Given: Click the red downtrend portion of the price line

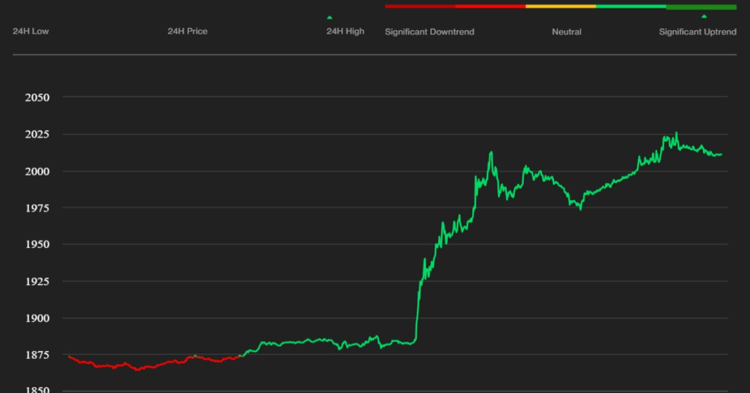Looking at the screenshot, I should [x=146, y=366].
